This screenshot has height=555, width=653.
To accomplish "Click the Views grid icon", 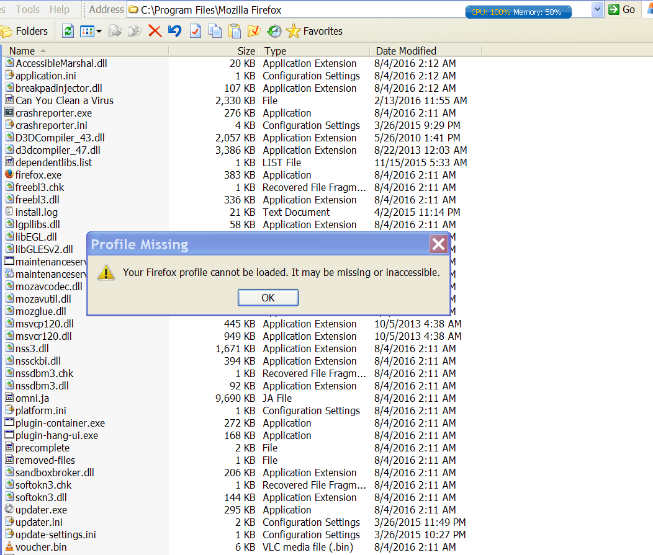I will point(87,31).
